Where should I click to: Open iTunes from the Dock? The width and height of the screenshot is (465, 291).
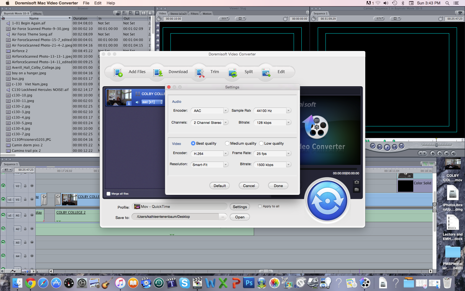(x=120, y=283)
